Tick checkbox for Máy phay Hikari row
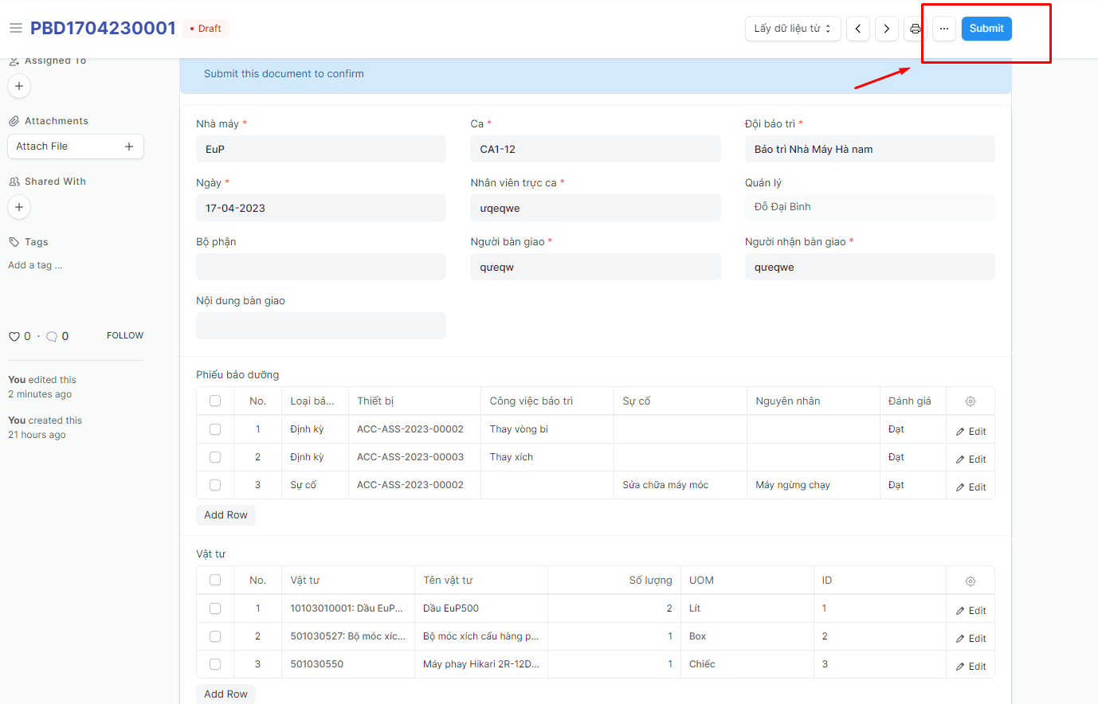 [215, 664]
